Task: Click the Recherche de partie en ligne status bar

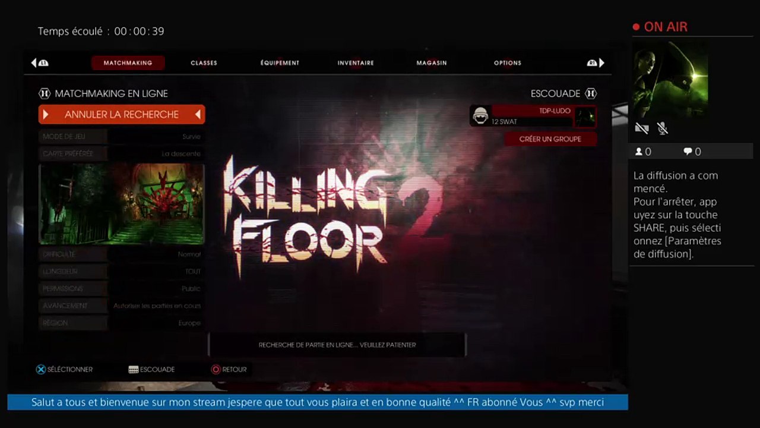Action: tap(337, 345)
